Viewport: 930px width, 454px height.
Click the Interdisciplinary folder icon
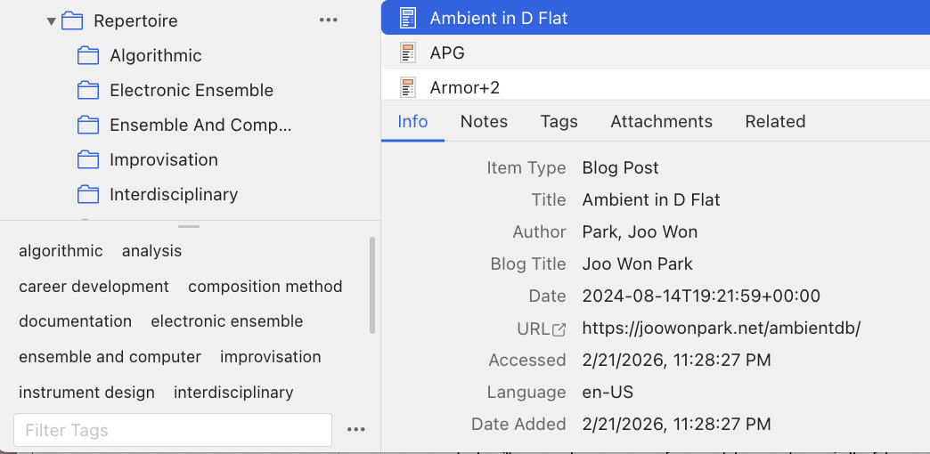pos(87,195)
